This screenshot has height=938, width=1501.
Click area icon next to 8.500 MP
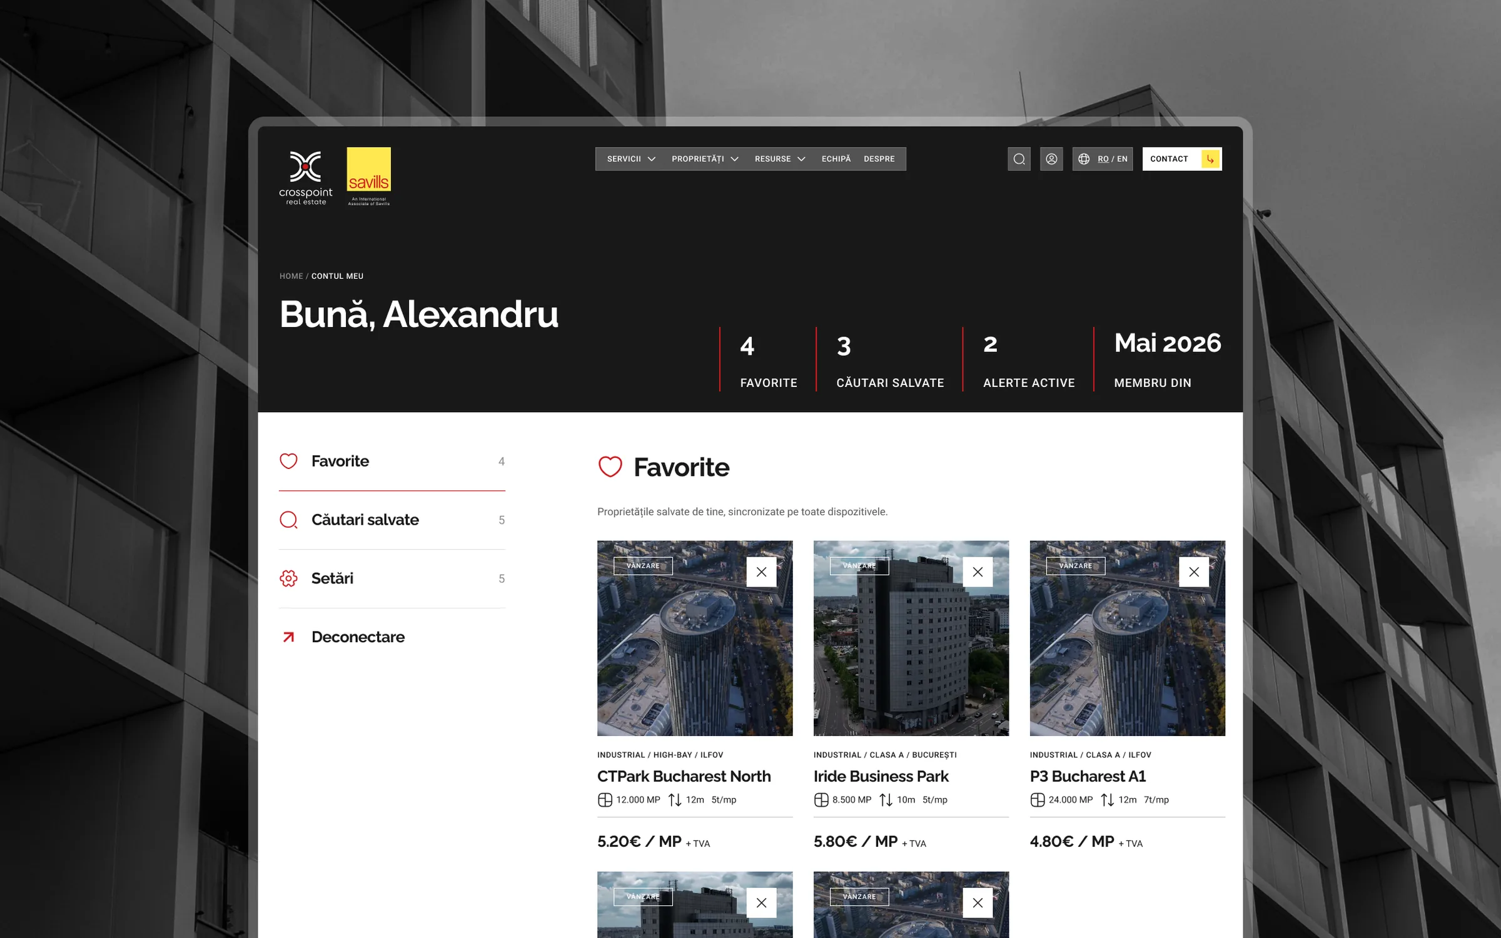tap(821, 800)
